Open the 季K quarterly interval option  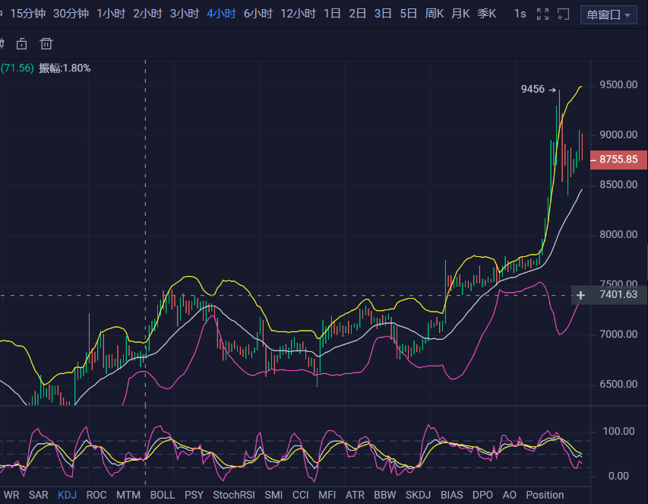(486, 13)
